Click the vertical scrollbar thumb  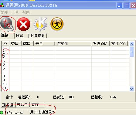(x=131, y=52)
